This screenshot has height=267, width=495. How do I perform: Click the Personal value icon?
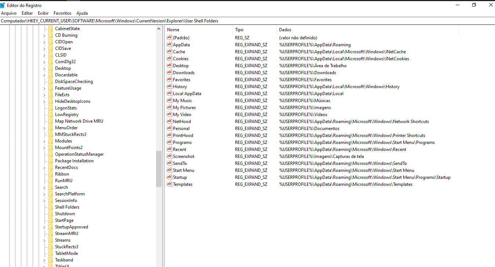pos(169,128)
